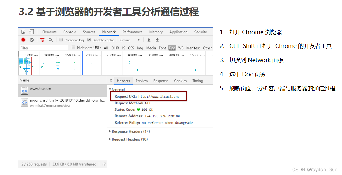Viewport: 342px width, 175px height.
Task: Clear the network log icon
Action: point(32,40)
